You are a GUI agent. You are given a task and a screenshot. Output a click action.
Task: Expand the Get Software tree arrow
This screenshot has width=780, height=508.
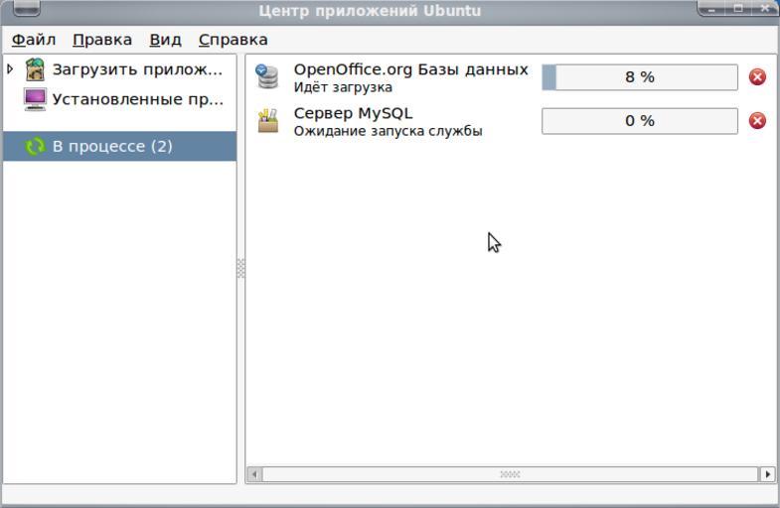(11, 69)
